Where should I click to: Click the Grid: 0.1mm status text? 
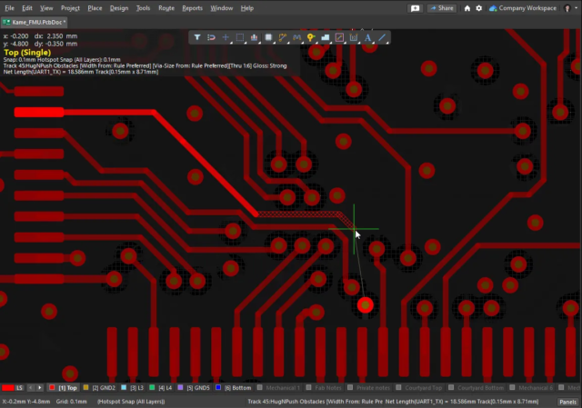pos(71,402)
